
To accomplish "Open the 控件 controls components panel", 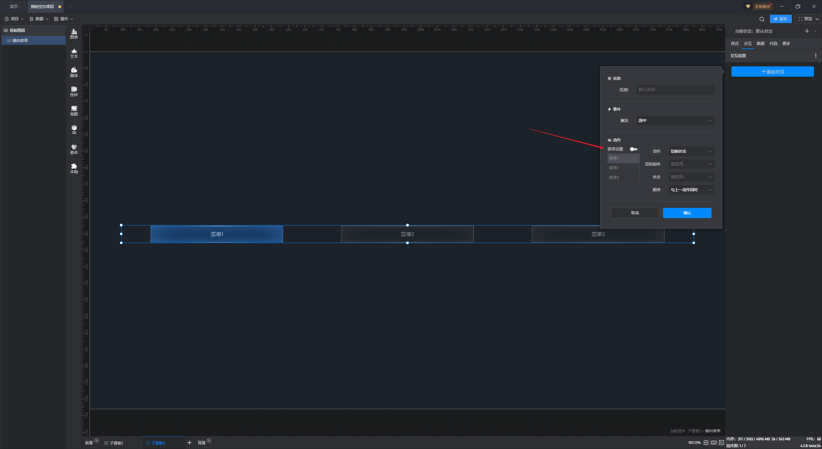I will coord(74,91).
